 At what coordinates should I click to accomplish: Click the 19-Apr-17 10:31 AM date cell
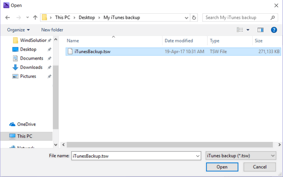tap(184, 52)
